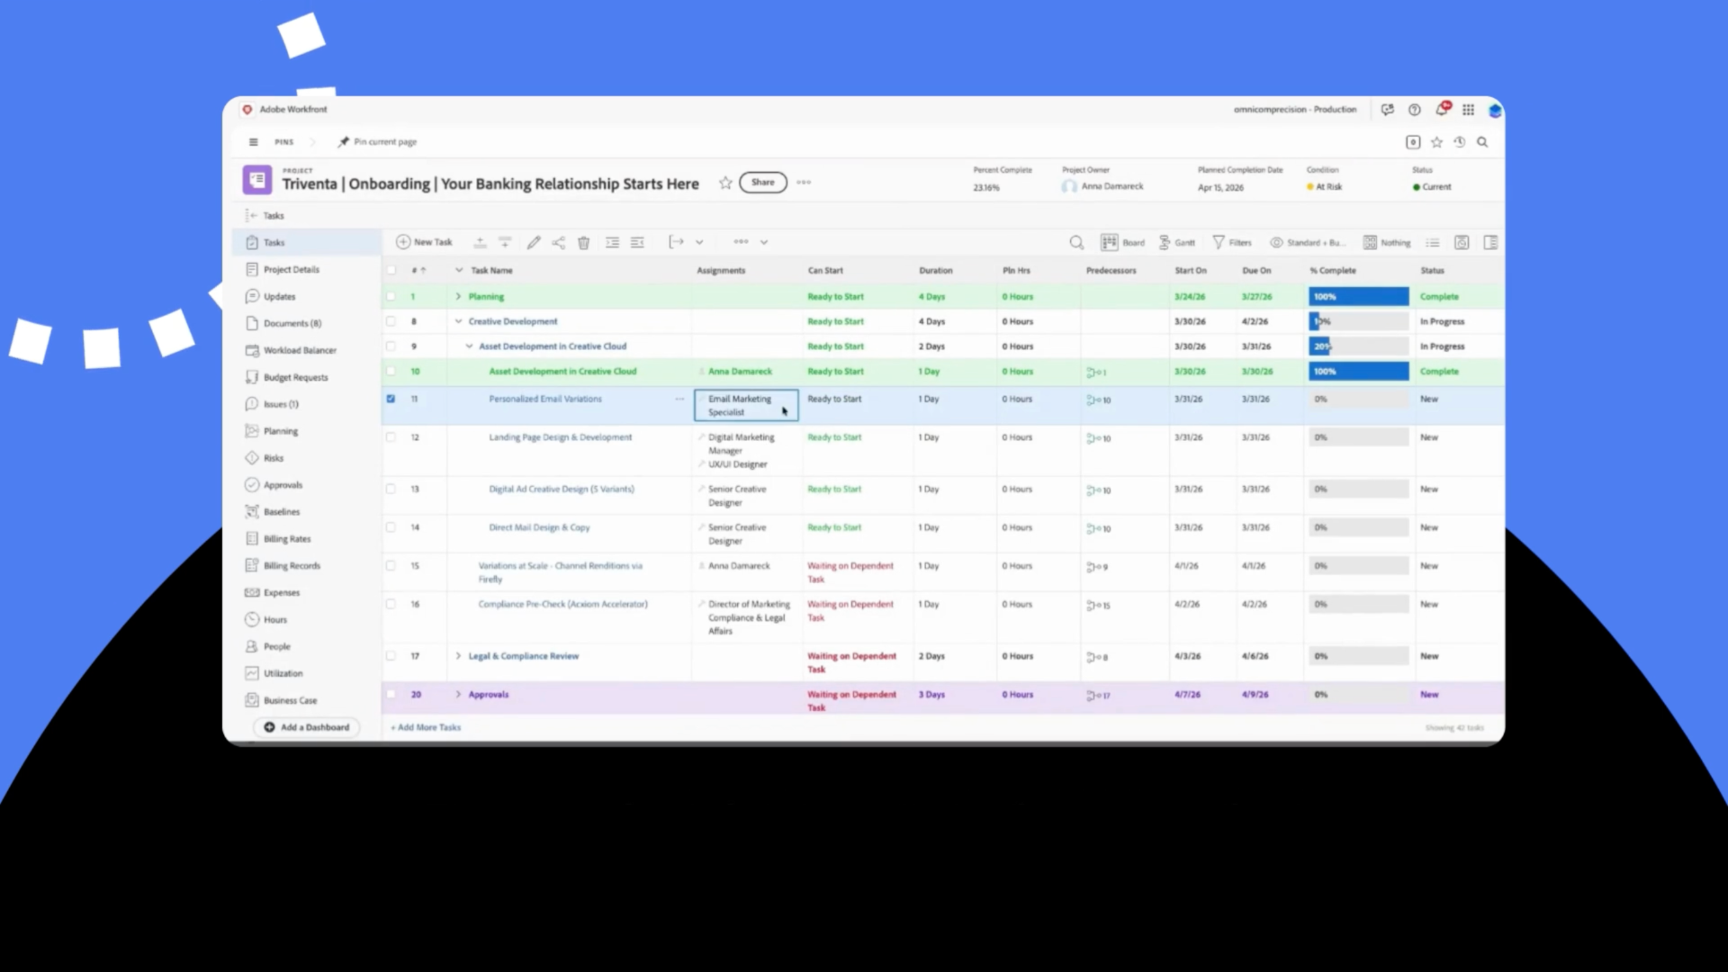The width and height of the screenshot is (1728, 972).
Task: Collapse Asset Development in Creative Cloud parent
Action: tap(469, 346)
